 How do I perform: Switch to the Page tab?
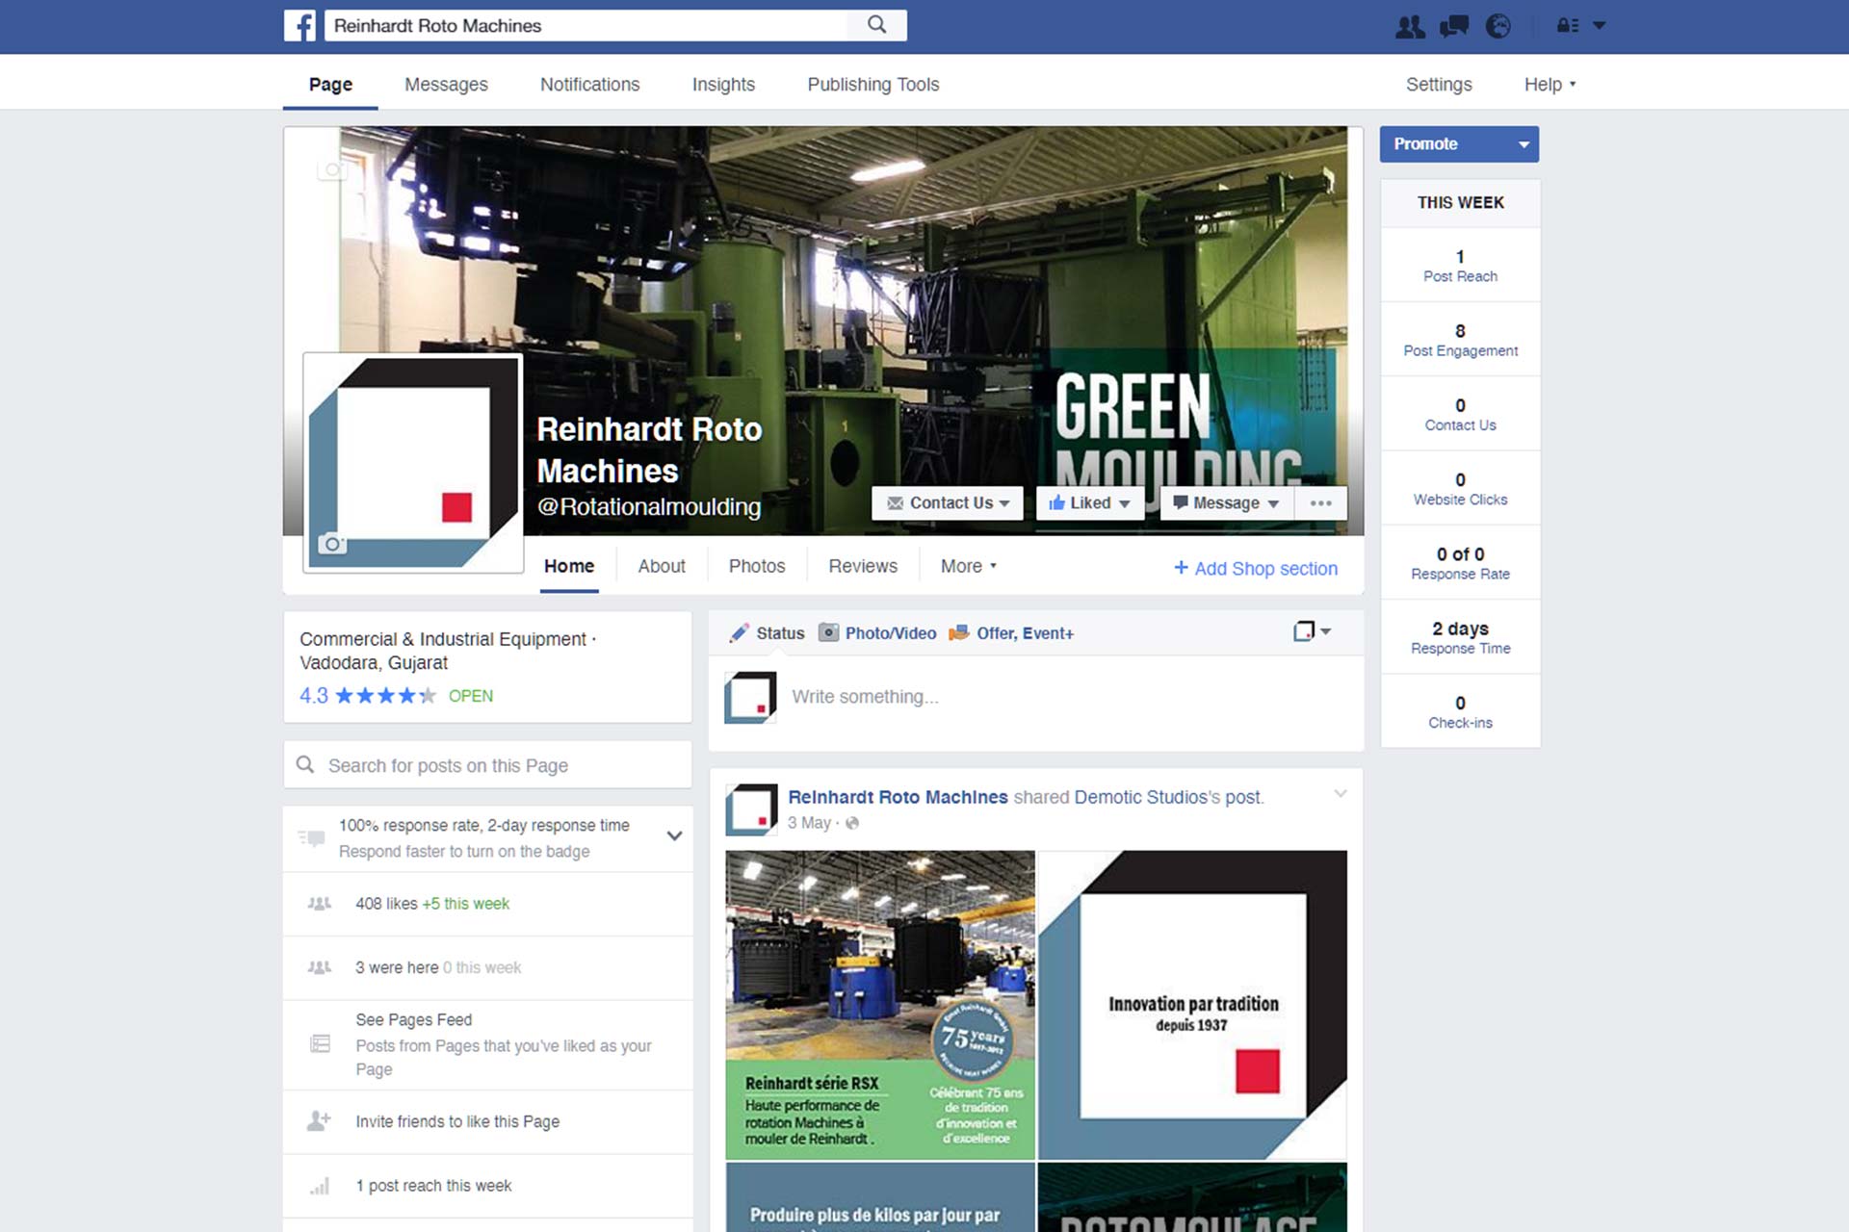[x=330, y=85]
